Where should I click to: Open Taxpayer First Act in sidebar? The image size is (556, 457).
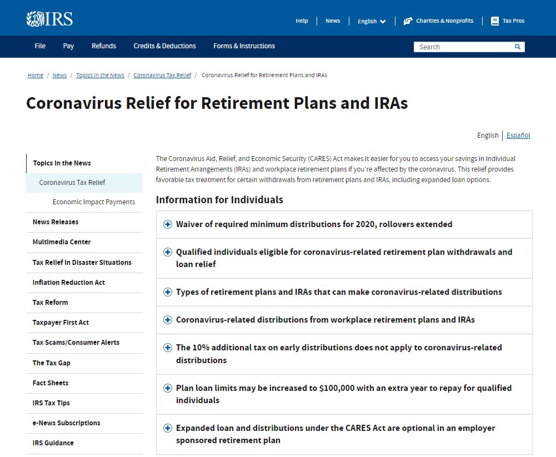click(x=61, y=323)
